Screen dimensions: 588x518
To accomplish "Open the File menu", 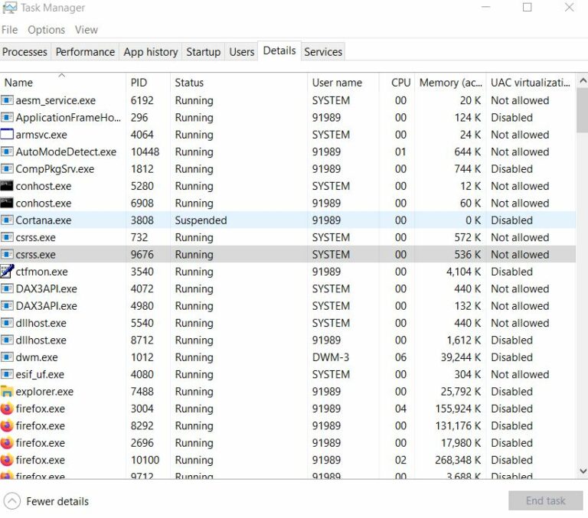I will [9, 30].
